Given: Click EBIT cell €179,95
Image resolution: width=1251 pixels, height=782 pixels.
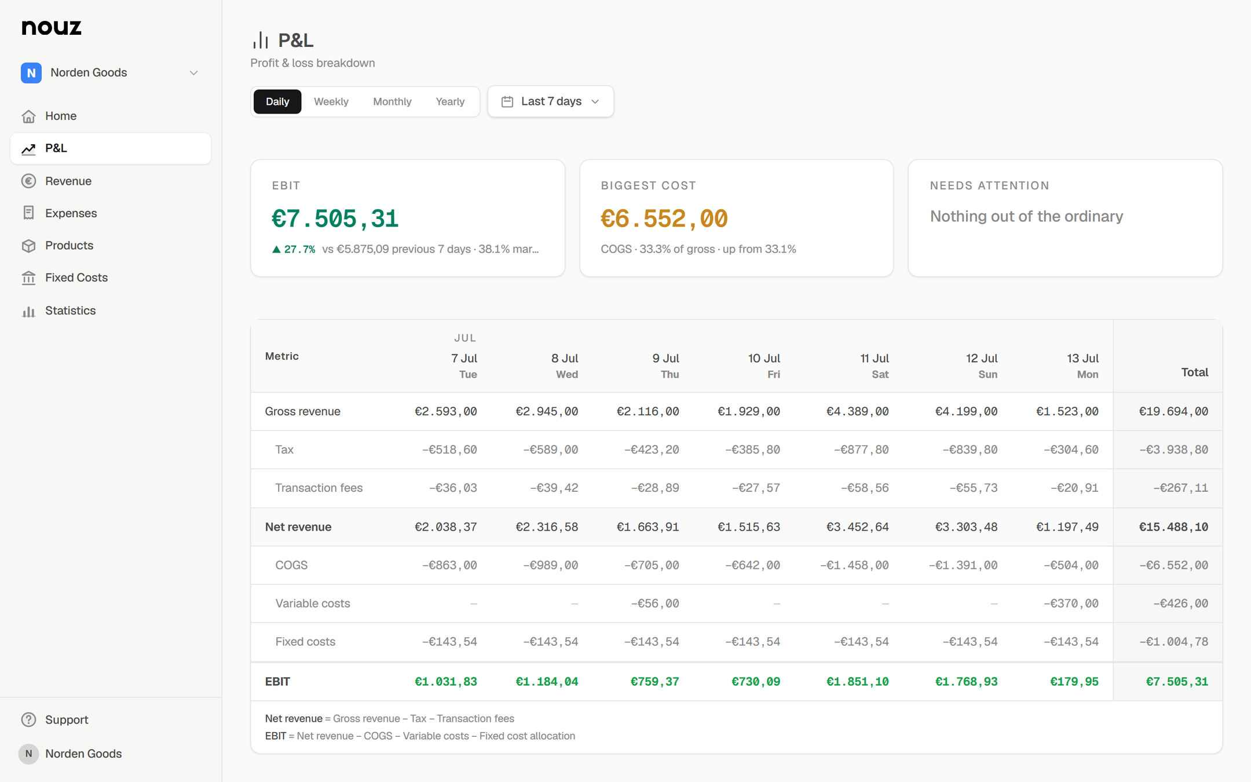Looking at the screenshot, I should [x=1074, y=682].
